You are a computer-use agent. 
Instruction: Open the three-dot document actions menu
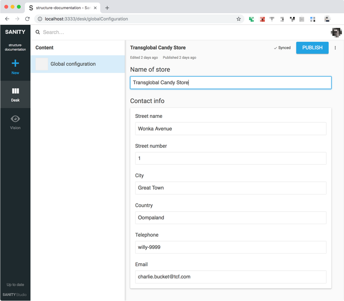(335, 48)
